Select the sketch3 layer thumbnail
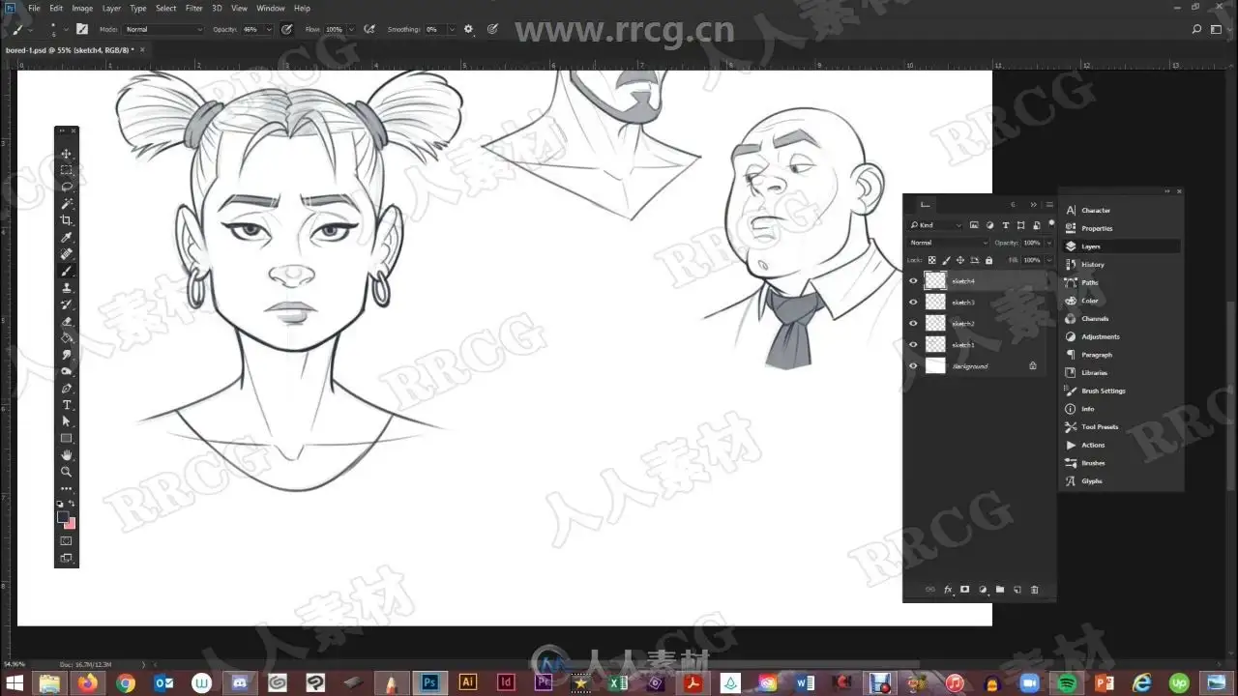Viewport: 1238px width, 696px height. coord(935,303)
